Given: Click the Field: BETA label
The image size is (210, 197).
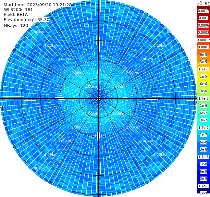Looking at the screenshot, I should pyautogui.click(x=16, y=15).
